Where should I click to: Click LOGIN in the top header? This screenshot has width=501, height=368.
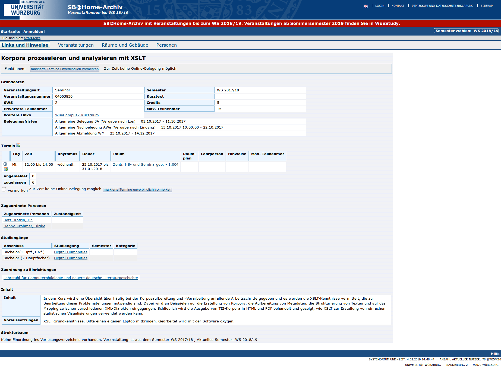click(380, 6)
